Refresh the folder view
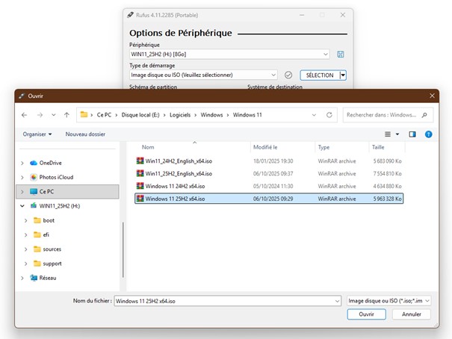This screenshot has height=339, width=452. tap(329, 115)
